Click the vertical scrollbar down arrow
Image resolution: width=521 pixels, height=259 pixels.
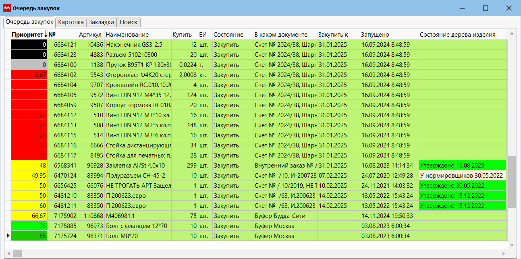(512, 245)
